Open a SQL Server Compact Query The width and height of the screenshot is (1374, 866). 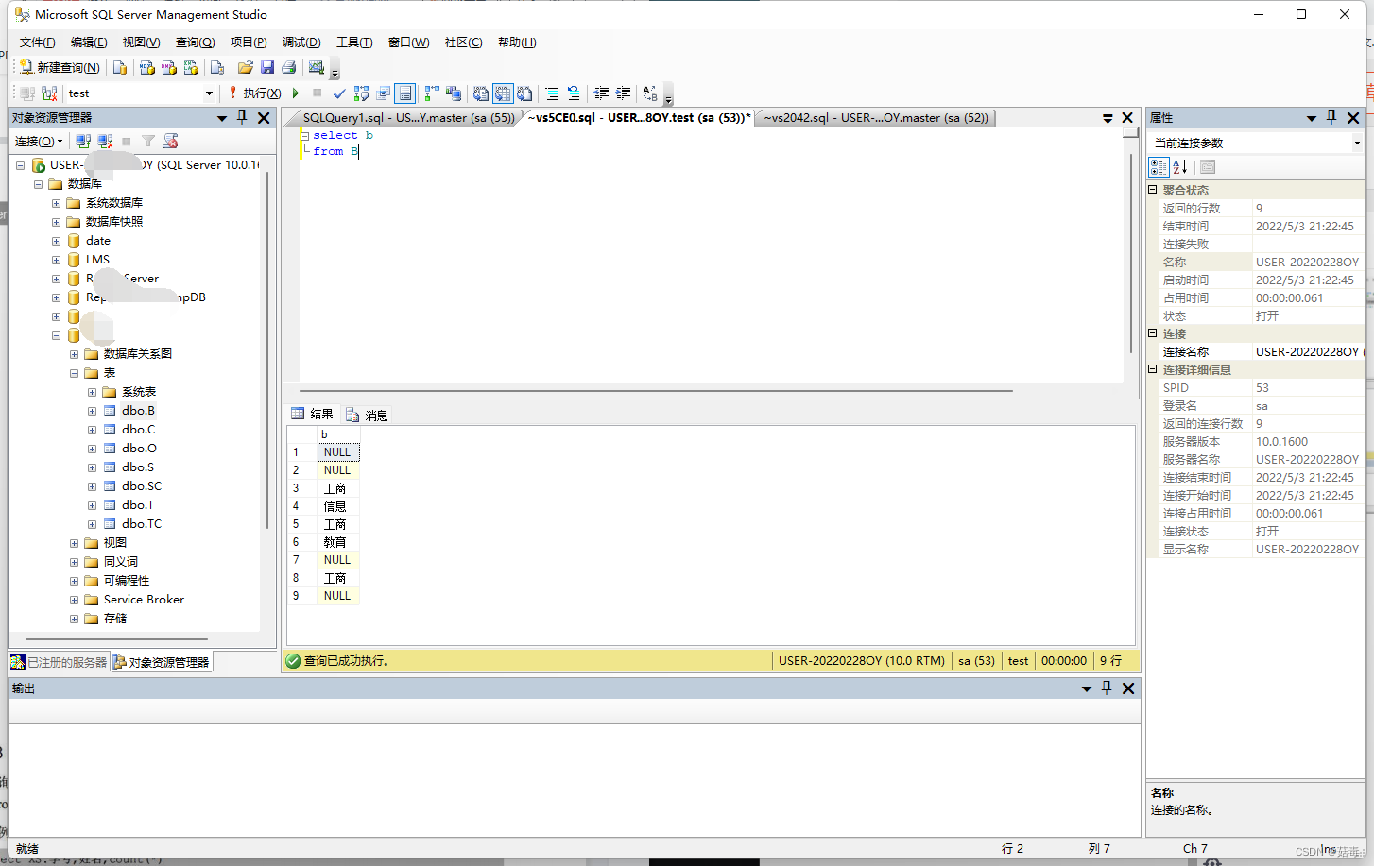217,67
